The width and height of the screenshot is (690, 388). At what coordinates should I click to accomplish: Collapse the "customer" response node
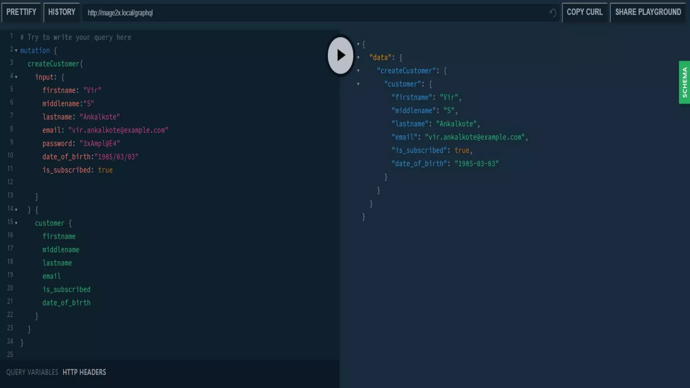tap(358, 84)
